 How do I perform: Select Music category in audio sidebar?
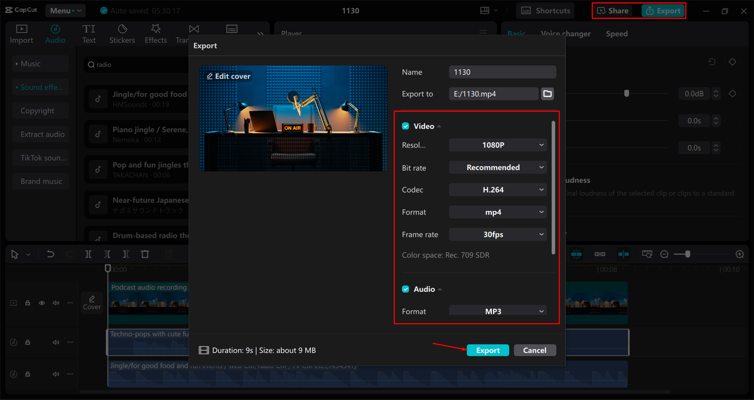(41, 64)
